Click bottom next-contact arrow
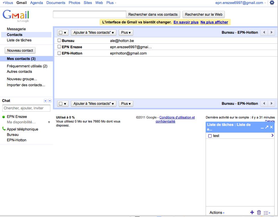Screen dimensions: 278x217 tap(271, 104)
